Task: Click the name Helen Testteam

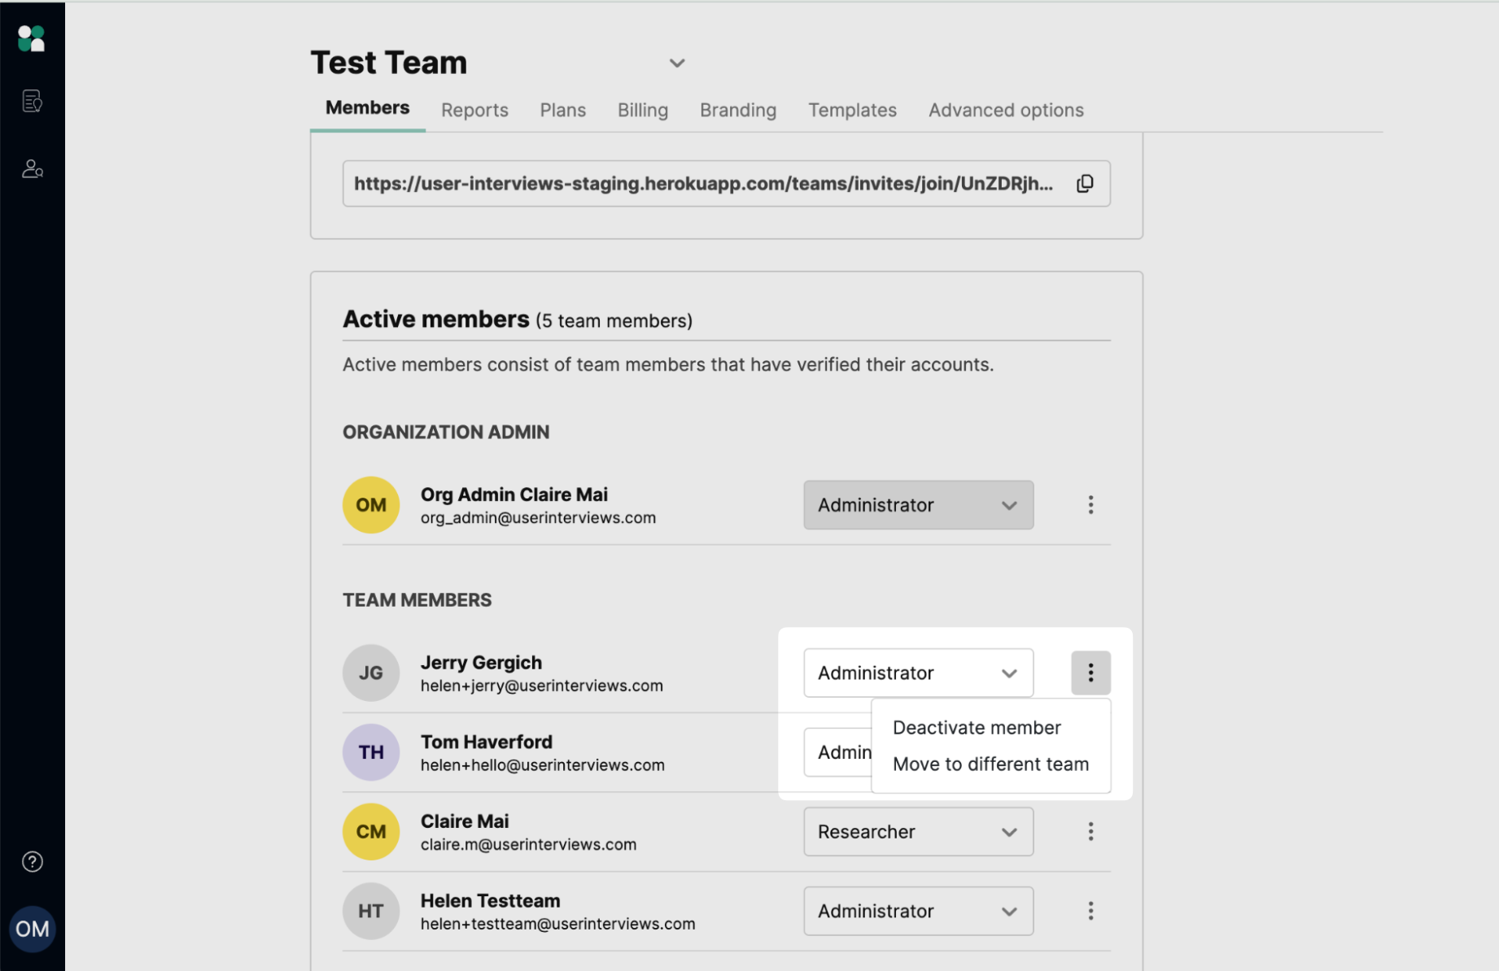Action: click(490, 901)
